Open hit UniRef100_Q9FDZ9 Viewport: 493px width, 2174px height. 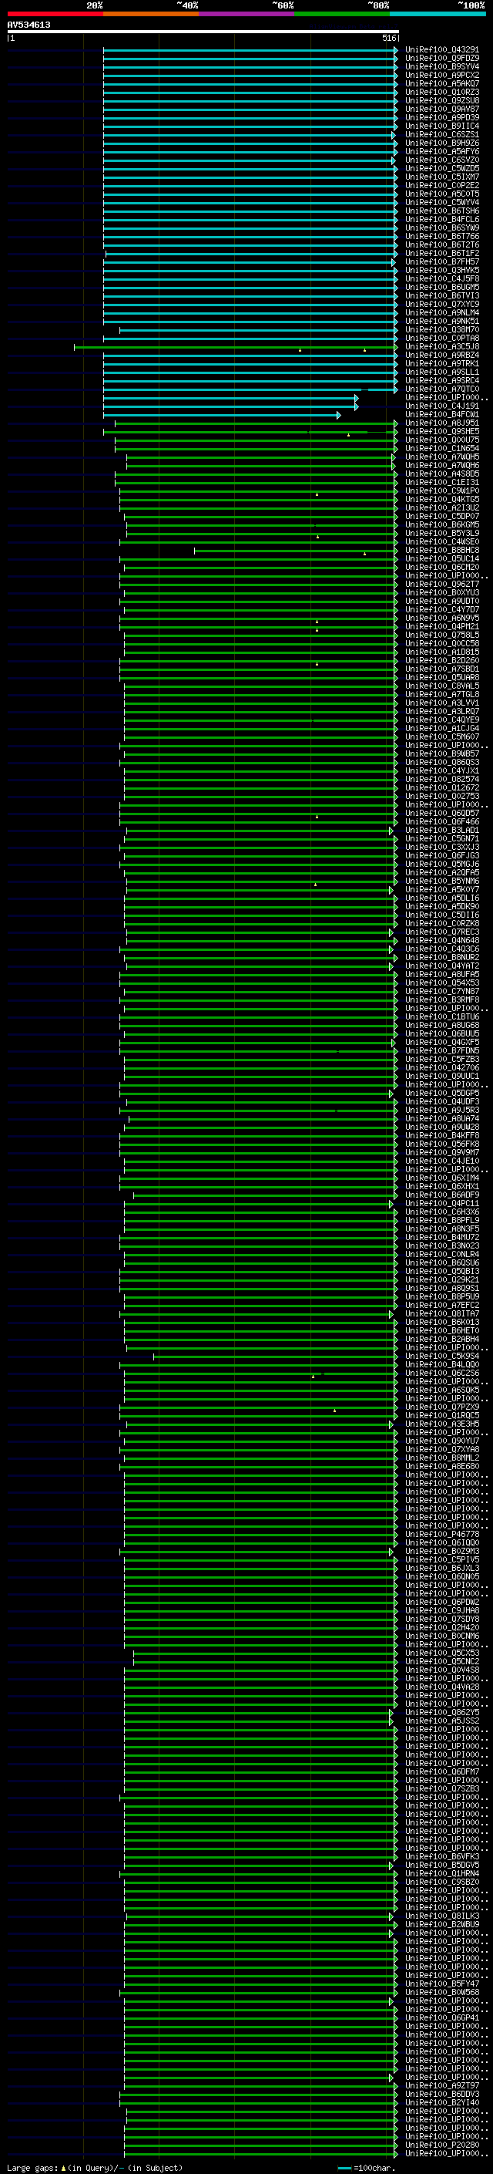coord(441,59)
